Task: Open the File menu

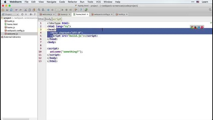Action: pos(26,2)
